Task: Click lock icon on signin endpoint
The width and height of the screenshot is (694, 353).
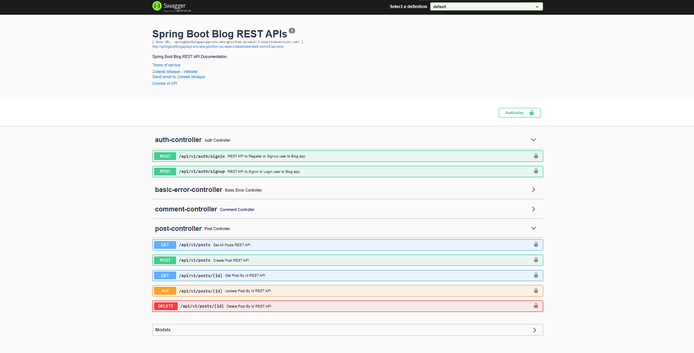Action: [536, 156]
